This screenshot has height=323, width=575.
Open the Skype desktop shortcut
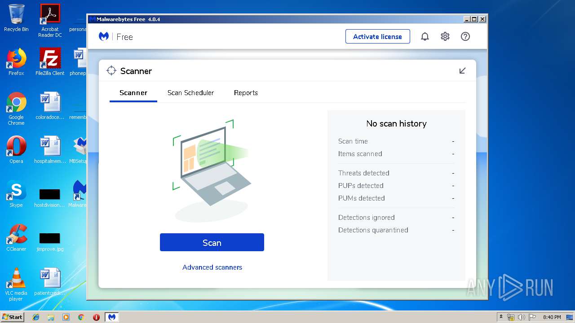pyautogui.click(x=16, y=194)
